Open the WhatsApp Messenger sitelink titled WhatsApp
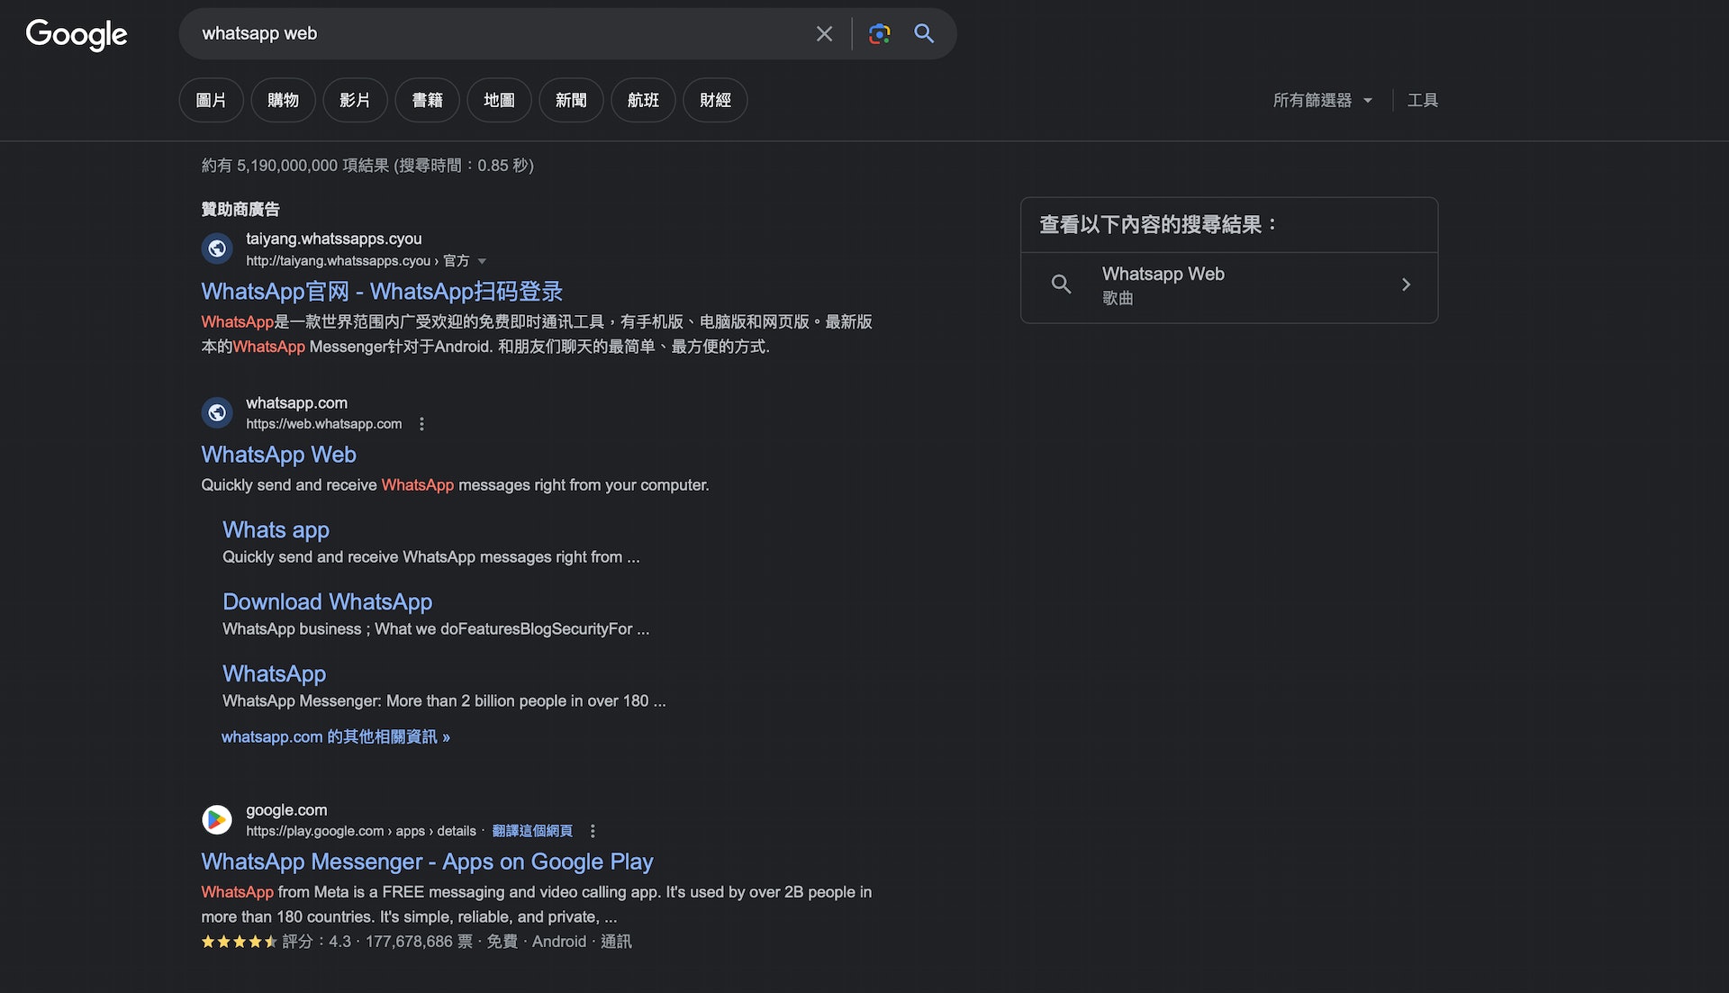Screen dimensions: 1729x993 point(274,674)
